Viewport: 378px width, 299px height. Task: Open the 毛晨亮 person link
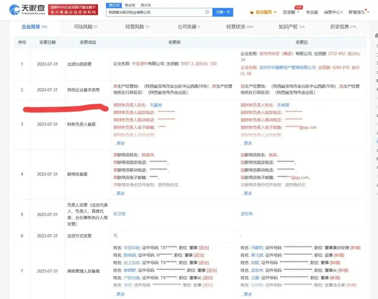[x=156, y=105]
